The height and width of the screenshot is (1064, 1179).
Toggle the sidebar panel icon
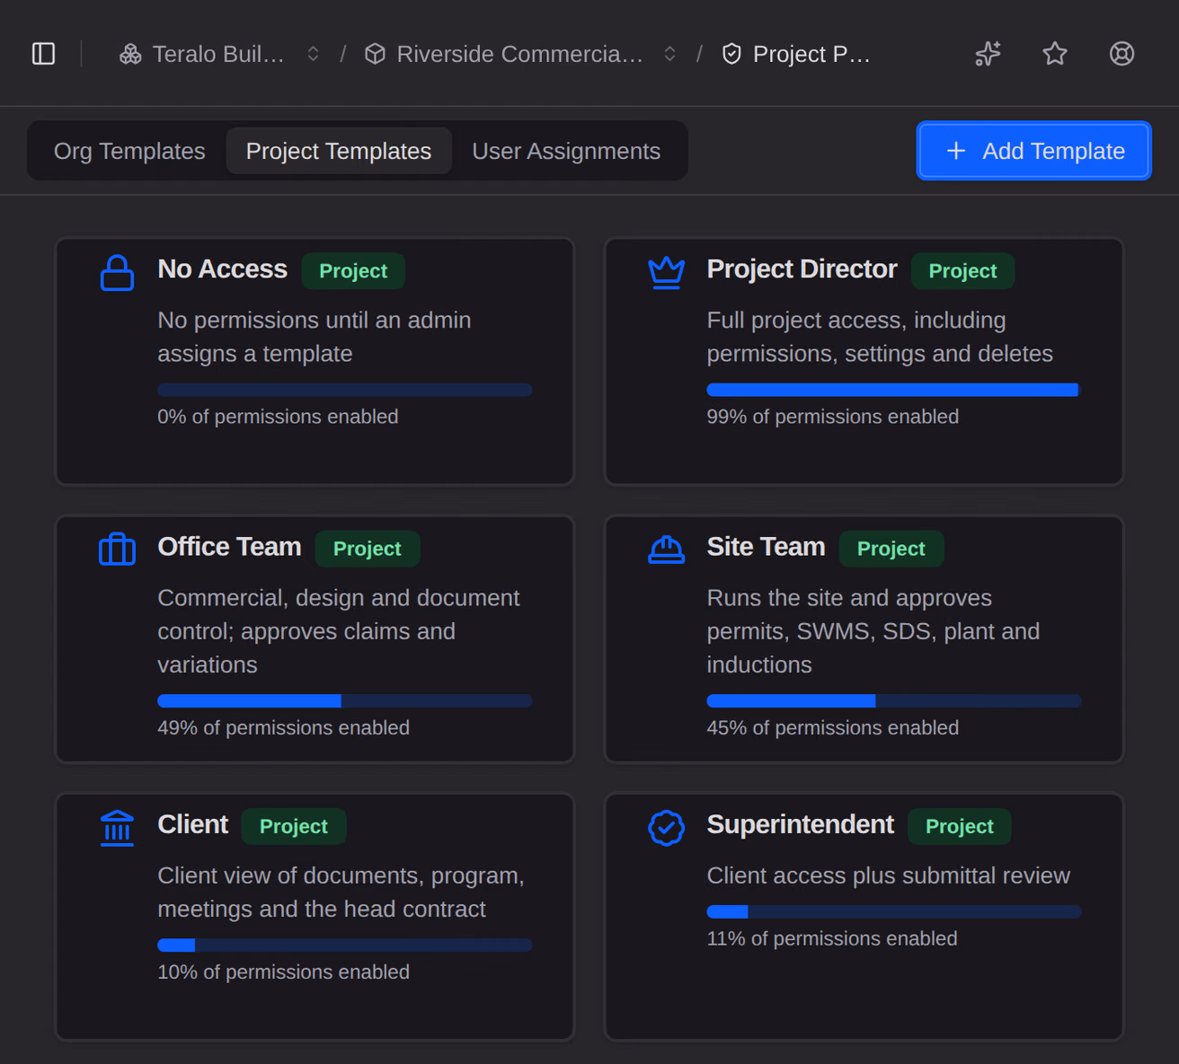click(44, 54)
